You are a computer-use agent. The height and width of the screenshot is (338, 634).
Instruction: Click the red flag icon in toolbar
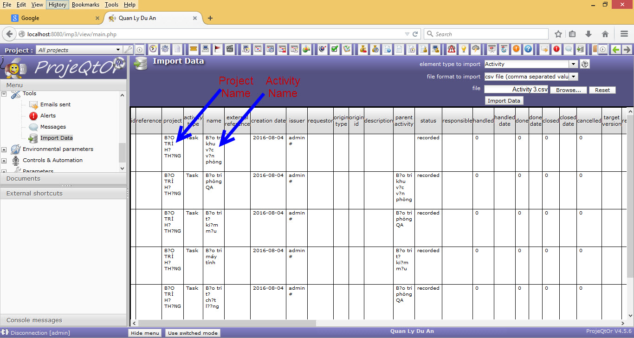(218, 49)
